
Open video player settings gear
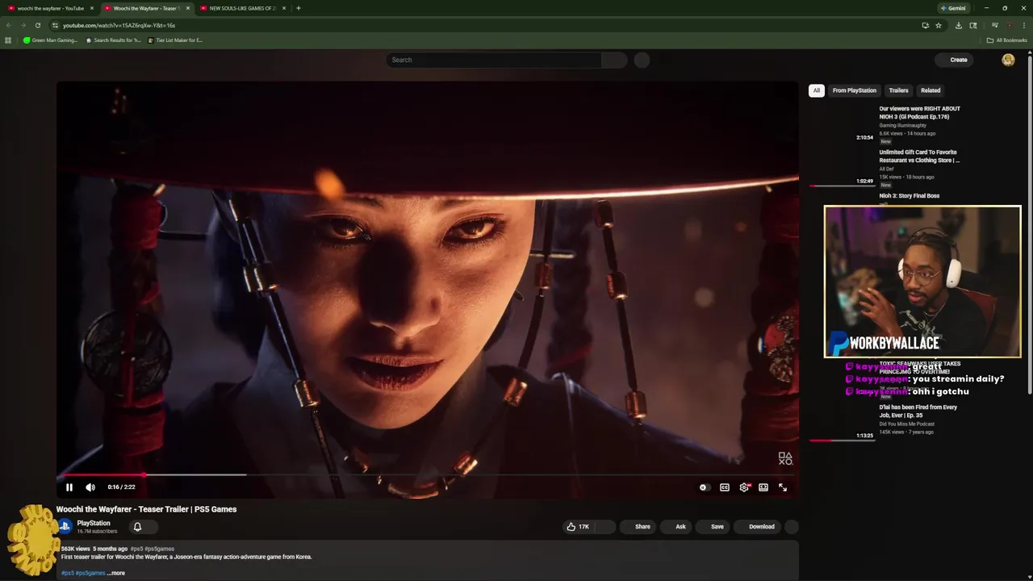point(744,487)
